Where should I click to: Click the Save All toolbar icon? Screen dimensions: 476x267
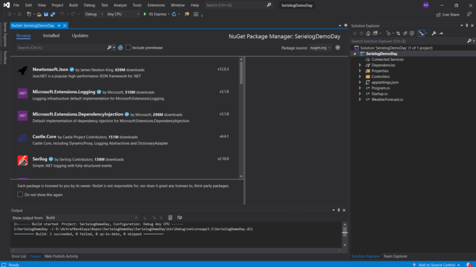pos(53,14)
